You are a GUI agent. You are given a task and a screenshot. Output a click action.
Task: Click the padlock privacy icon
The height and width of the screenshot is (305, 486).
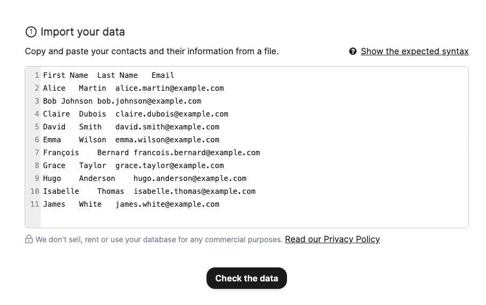click(x=29, y=239)
